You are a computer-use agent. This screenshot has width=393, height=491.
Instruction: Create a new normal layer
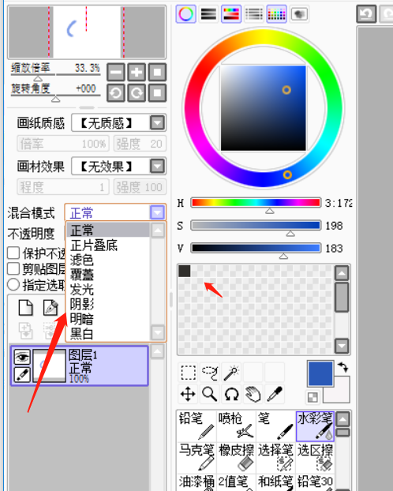[x=26, y=308]
